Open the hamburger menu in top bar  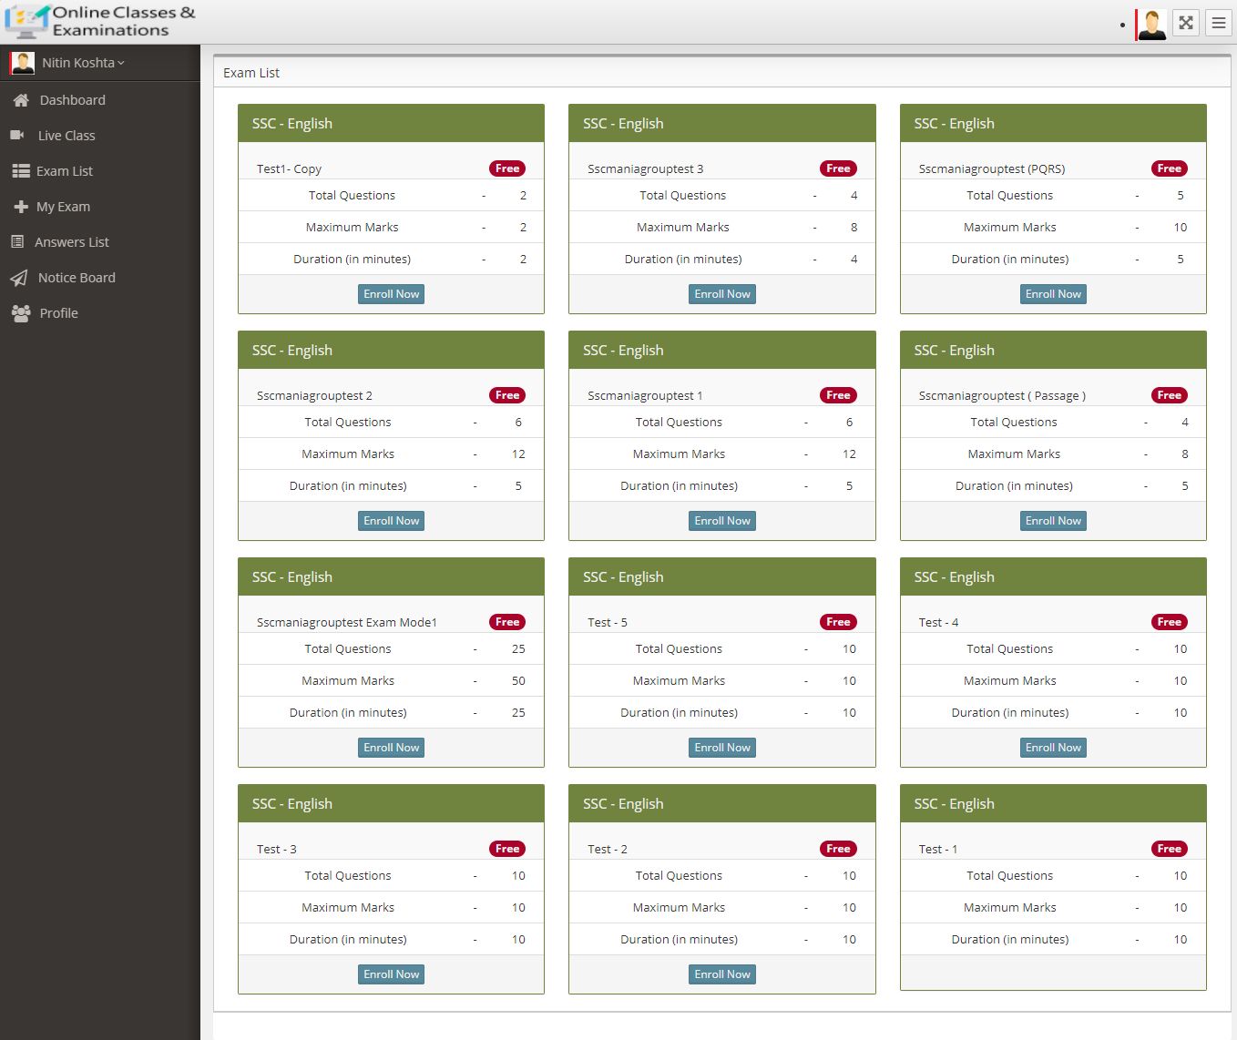point(1218,23)
